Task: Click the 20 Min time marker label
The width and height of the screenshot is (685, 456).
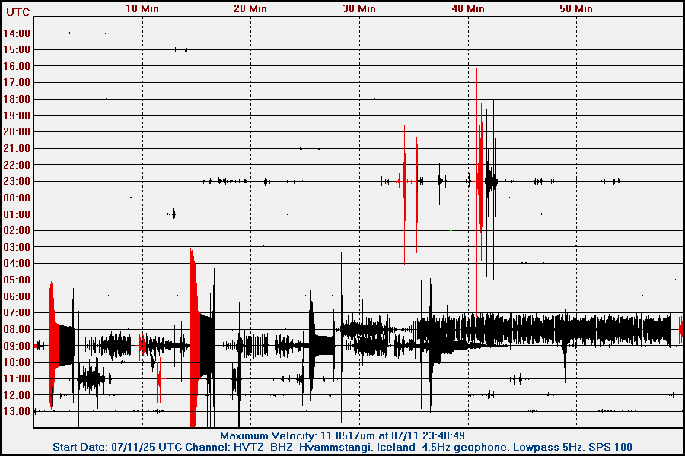Action: [x=250, y=8]
